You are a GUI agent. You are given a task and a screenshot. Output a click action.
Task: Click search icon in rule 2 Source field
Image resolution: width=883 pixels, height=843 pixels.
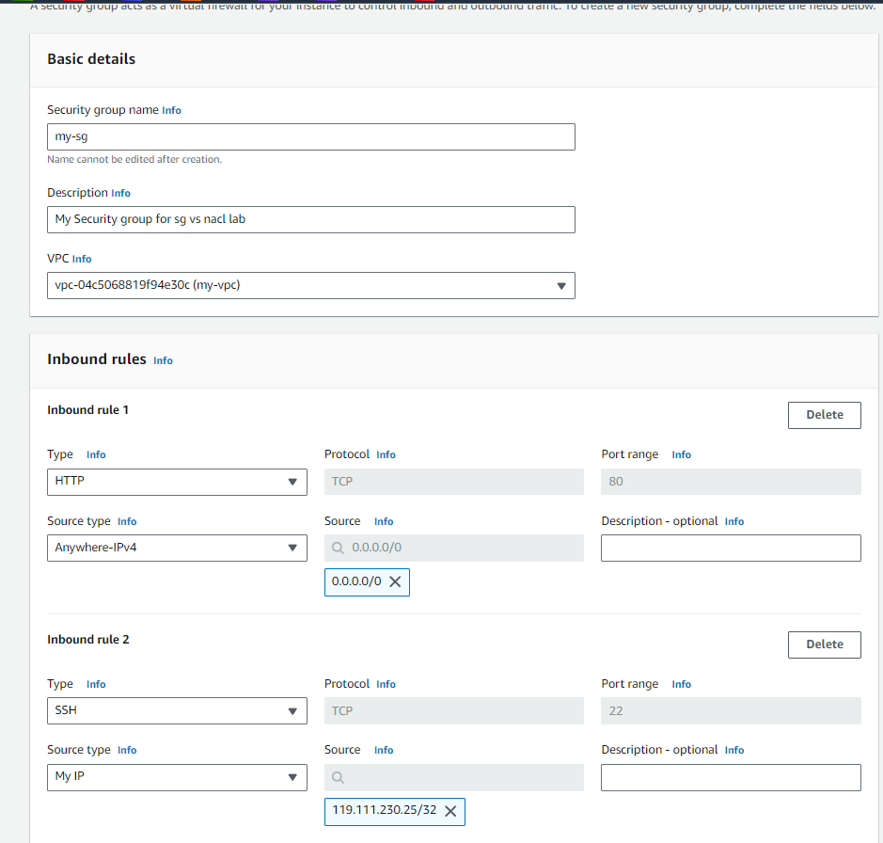click(x=338, y=778)
